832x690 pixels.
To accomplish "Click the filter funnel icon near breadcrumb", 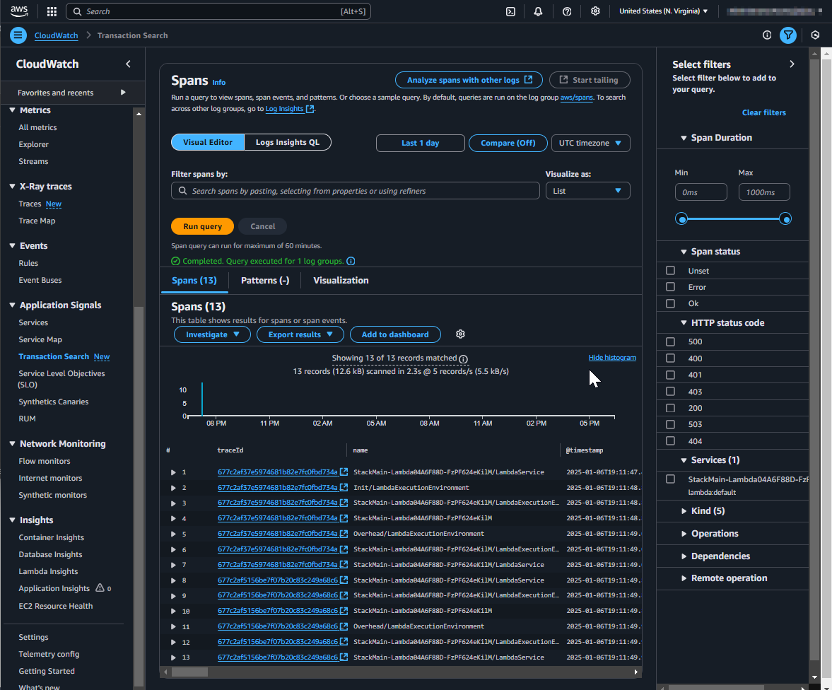I will [x=788, y=35].
